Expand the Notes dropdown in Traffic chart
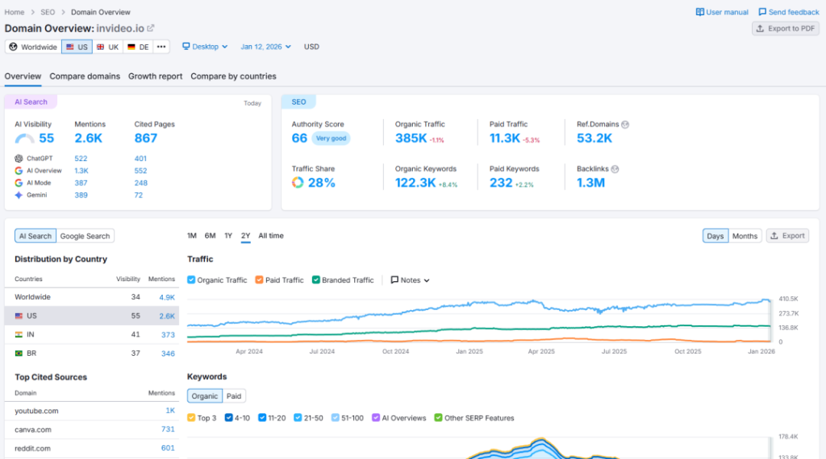This screenshot has width=826, height=459. coord(410,280)
